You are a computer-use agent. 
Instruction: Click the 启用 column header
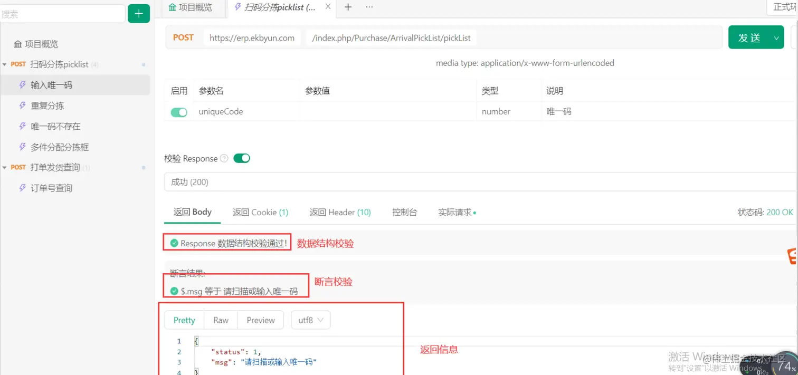tap(179, 91)
